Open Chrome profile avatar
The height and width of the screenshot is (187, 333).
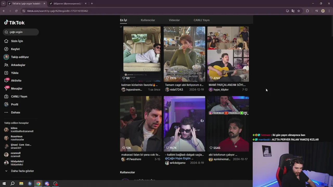click(x=323, y=11)
